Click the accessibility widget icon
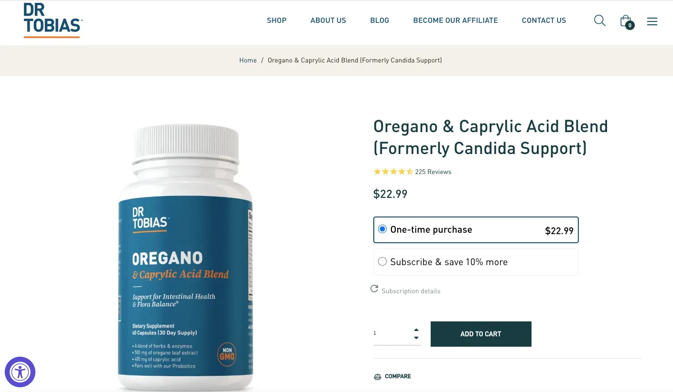 point(20,372)
